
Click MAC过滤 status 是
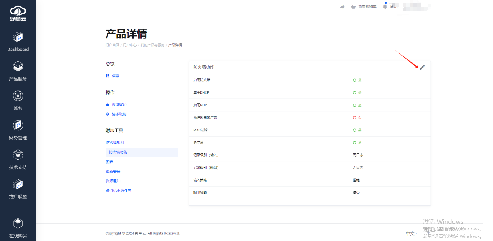(357, 130)
